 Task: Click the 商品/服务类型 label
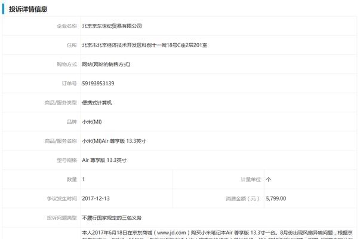pos(61,103)
